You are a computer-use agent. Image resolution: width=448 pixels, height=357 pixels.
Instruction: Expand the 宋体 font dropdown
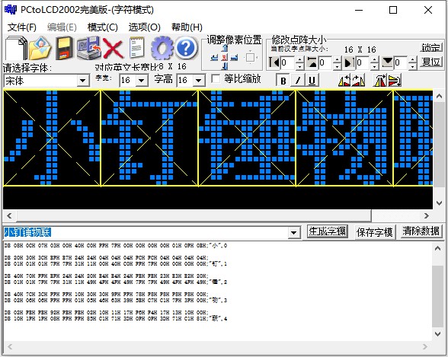point(83,81)
